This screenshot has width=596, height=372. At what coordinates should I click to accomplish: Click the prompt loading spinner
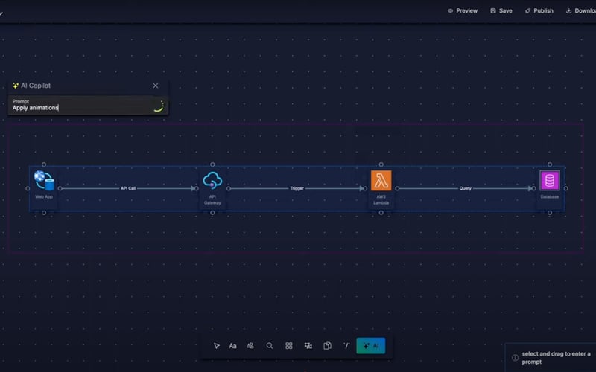tap(159, 106)
